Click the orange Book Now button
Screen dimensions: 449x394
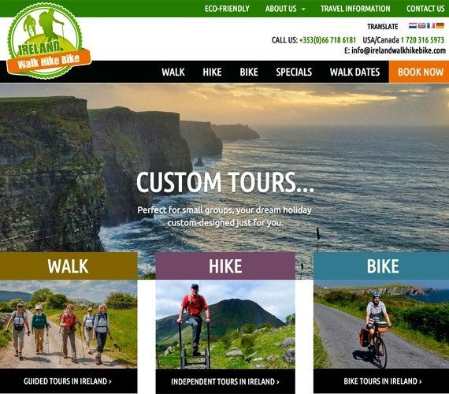tap(419, 72)
